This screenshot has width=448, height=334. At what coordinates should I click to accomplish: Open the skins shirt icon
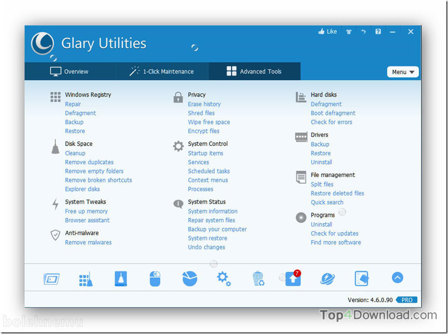349,32
